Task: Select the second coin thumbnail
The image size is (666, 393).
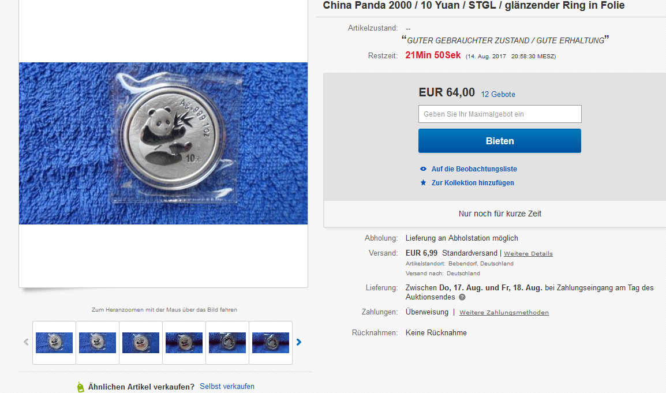Action: (98, 342)
